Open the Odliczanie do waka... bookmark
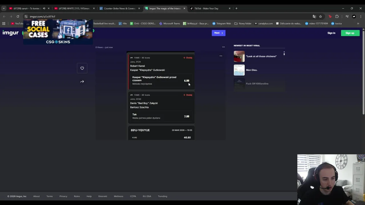 288,24
